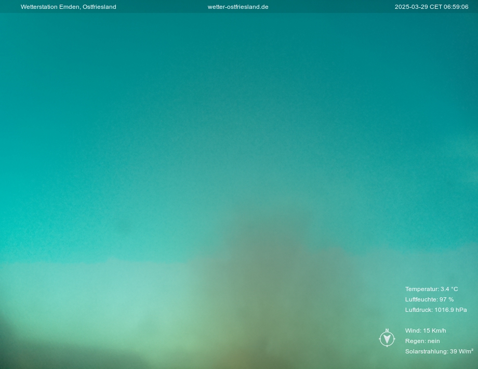Click the timestamp '2025-03-29 CET 06:59:06'
The width and height of the screenshot is (478, 369).
(431, 7)
